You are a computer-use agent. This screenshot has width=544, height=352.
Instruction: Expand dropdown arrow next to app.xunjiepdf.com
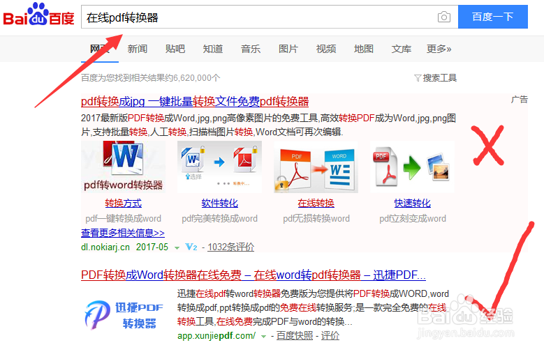coord(264,337)
